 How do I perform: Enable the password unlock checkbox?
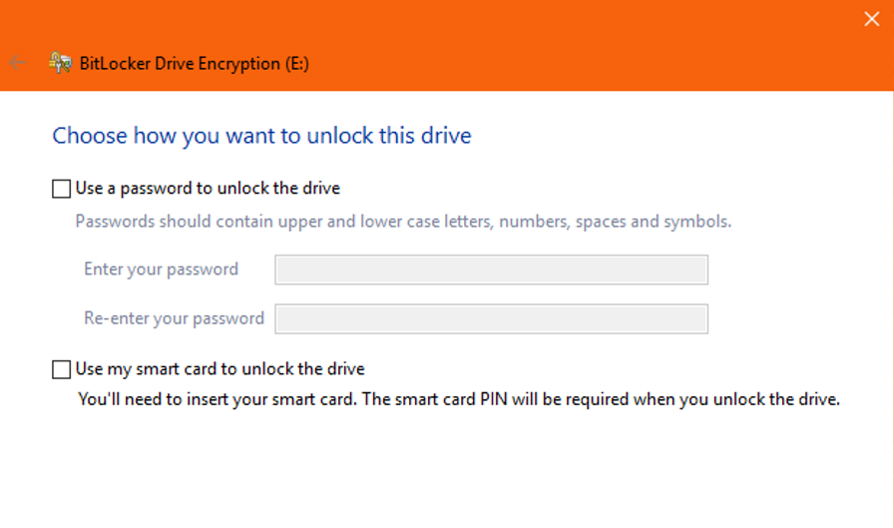[61, 189]
